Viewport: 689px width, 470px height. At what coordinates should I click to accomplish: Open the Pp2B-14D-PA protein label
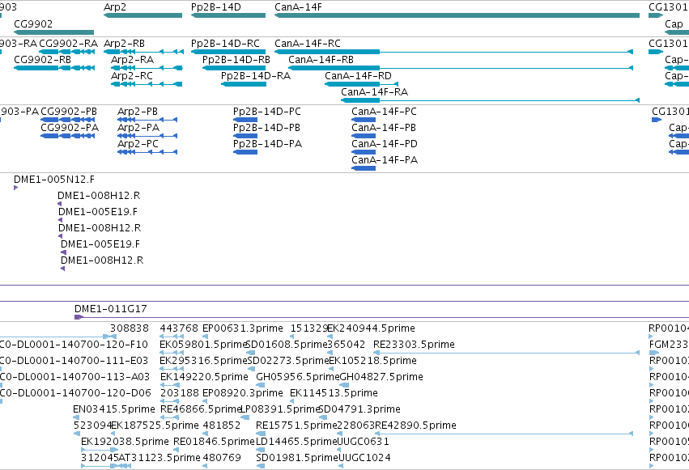(268, 143)
